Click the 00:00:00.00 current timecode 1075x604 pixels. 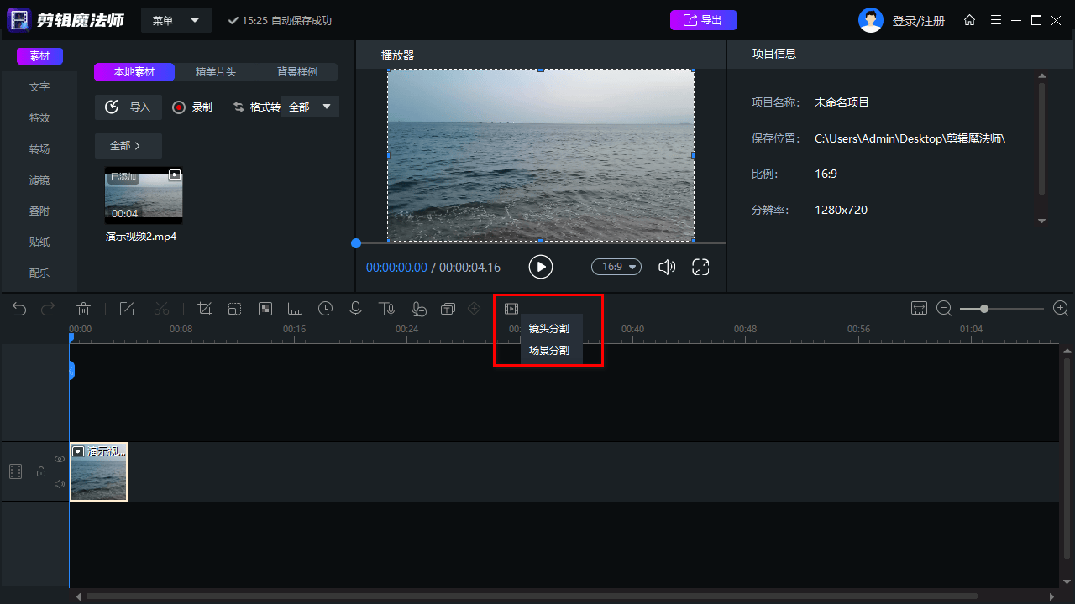(397, 268)
